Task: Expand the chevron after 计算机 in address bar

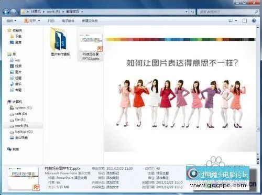Action: click(x=43, y=12)
